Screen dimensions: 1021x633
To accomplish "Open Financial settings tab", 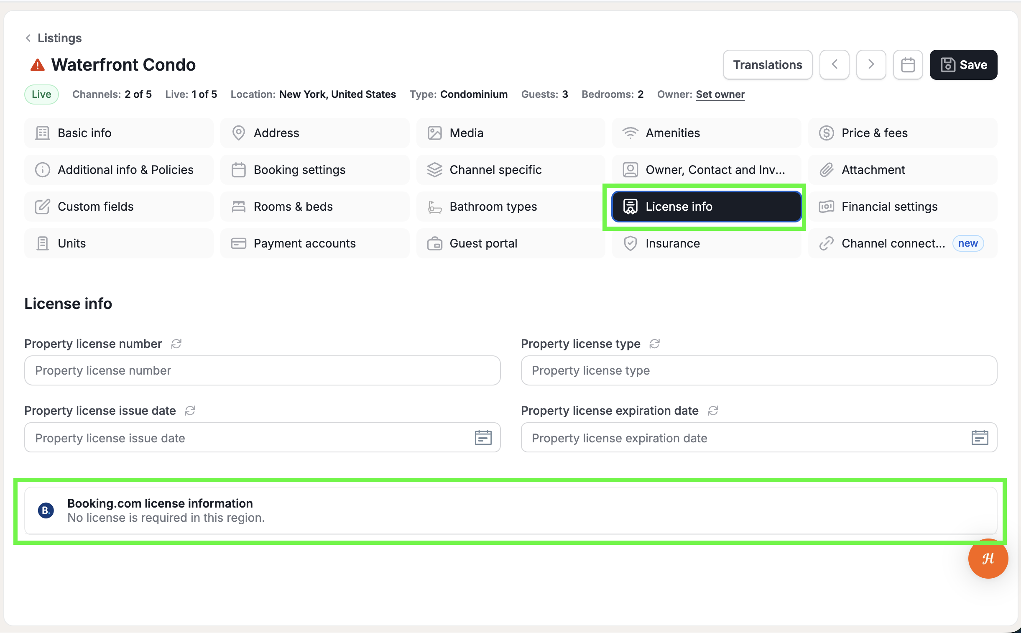I will (903, 207).
